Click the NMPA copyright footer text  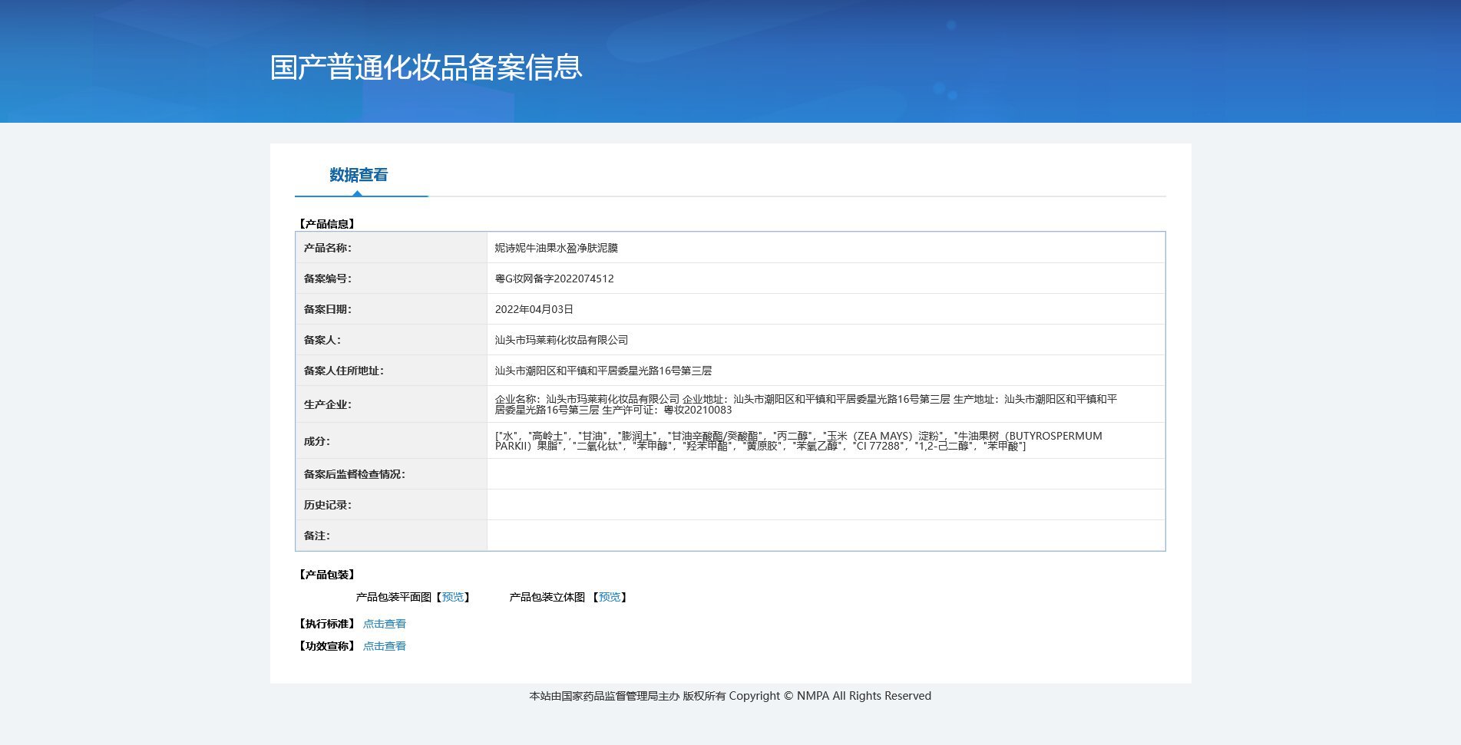730,696
